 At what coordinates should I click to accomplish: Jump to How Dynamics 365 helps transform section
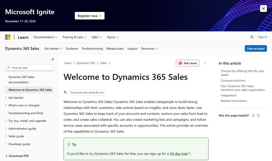(x=243, y=88)
